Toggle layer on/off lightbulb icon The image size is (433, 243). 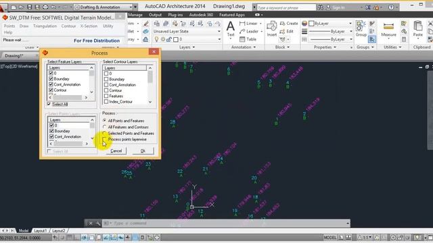[156, 39]
